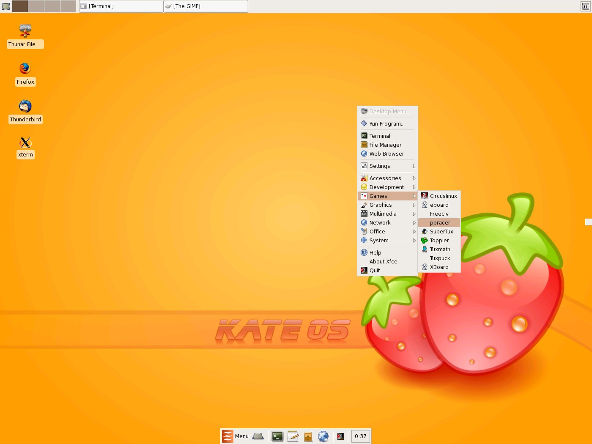Click the calendar icon in top-right corner
The height and width of the screenshot is (444, 592).
[x=585, y=6]
